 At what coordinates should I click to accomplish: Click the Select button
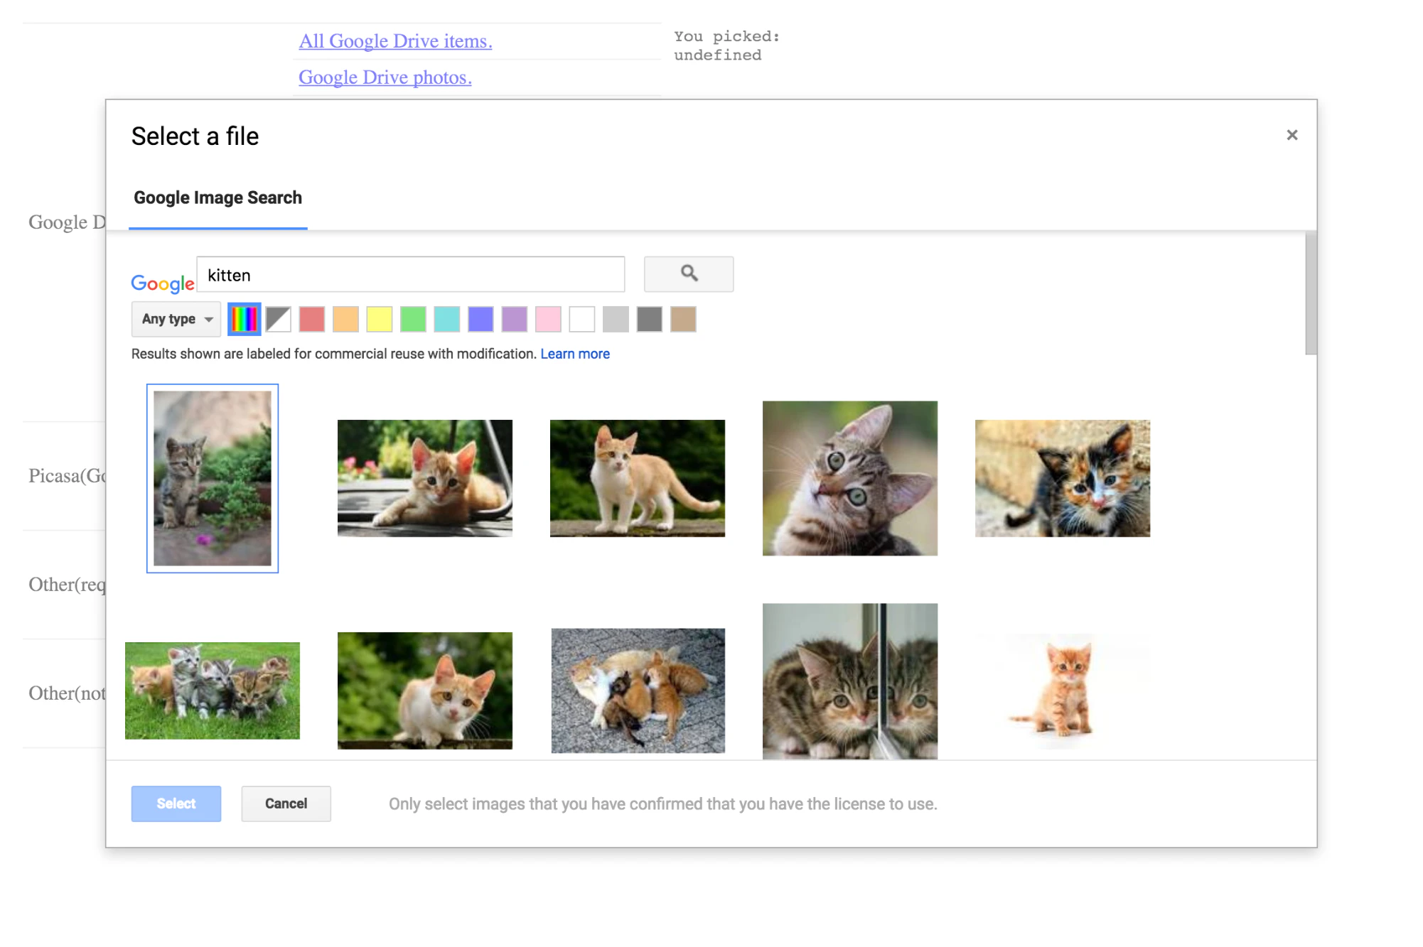pos(176,803)
